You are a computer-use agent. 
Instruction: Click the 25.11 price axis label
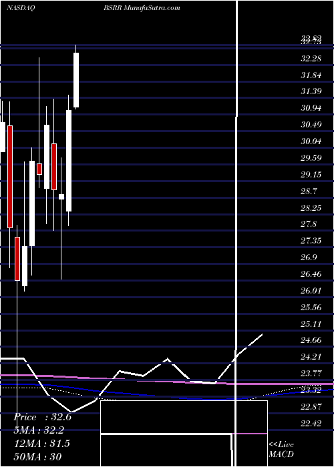point(311,324)
